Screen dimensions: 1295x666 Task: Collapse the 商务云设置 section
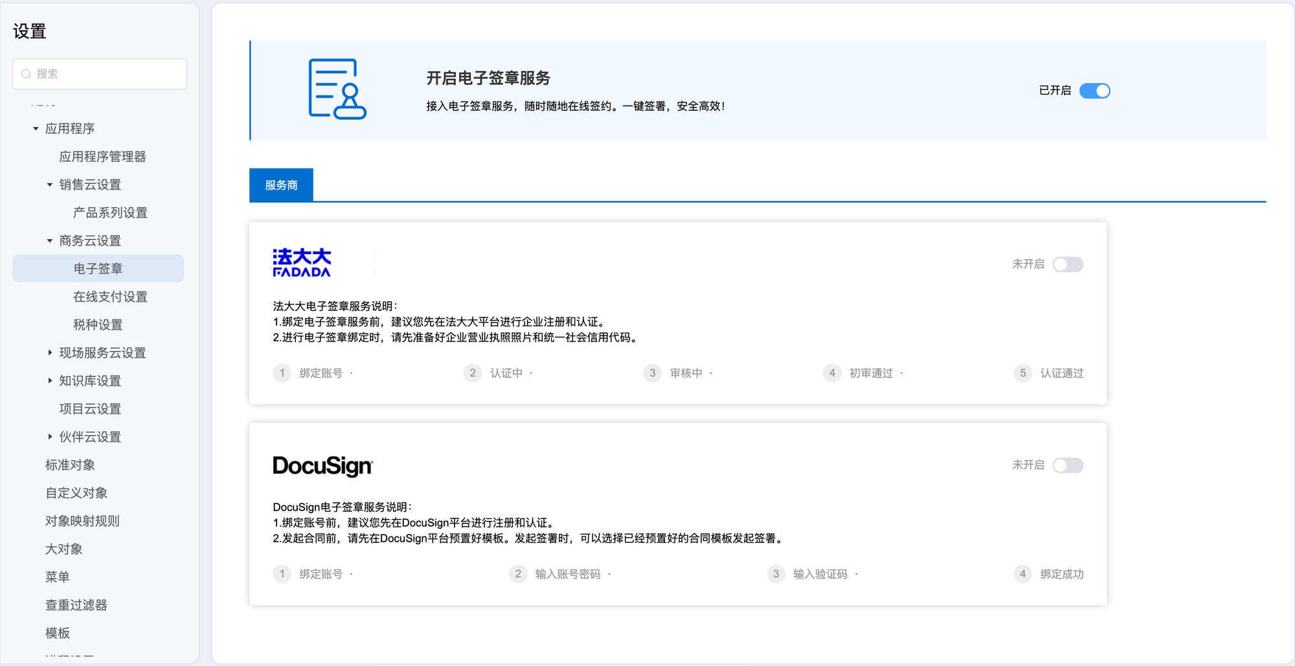coord(50,241)
